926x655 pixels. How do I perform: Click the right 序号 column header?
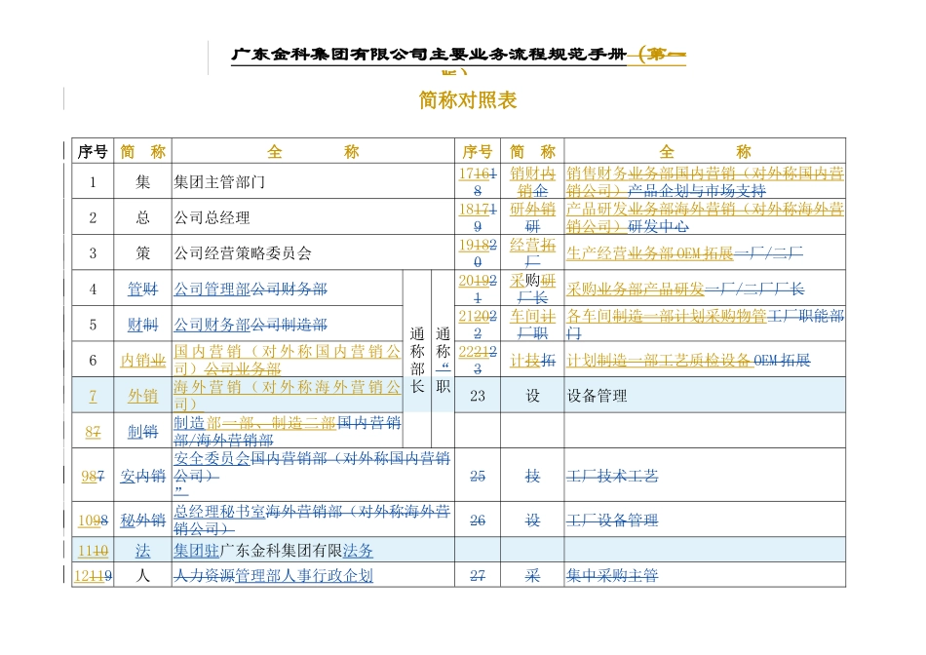(x=478, y=152)
